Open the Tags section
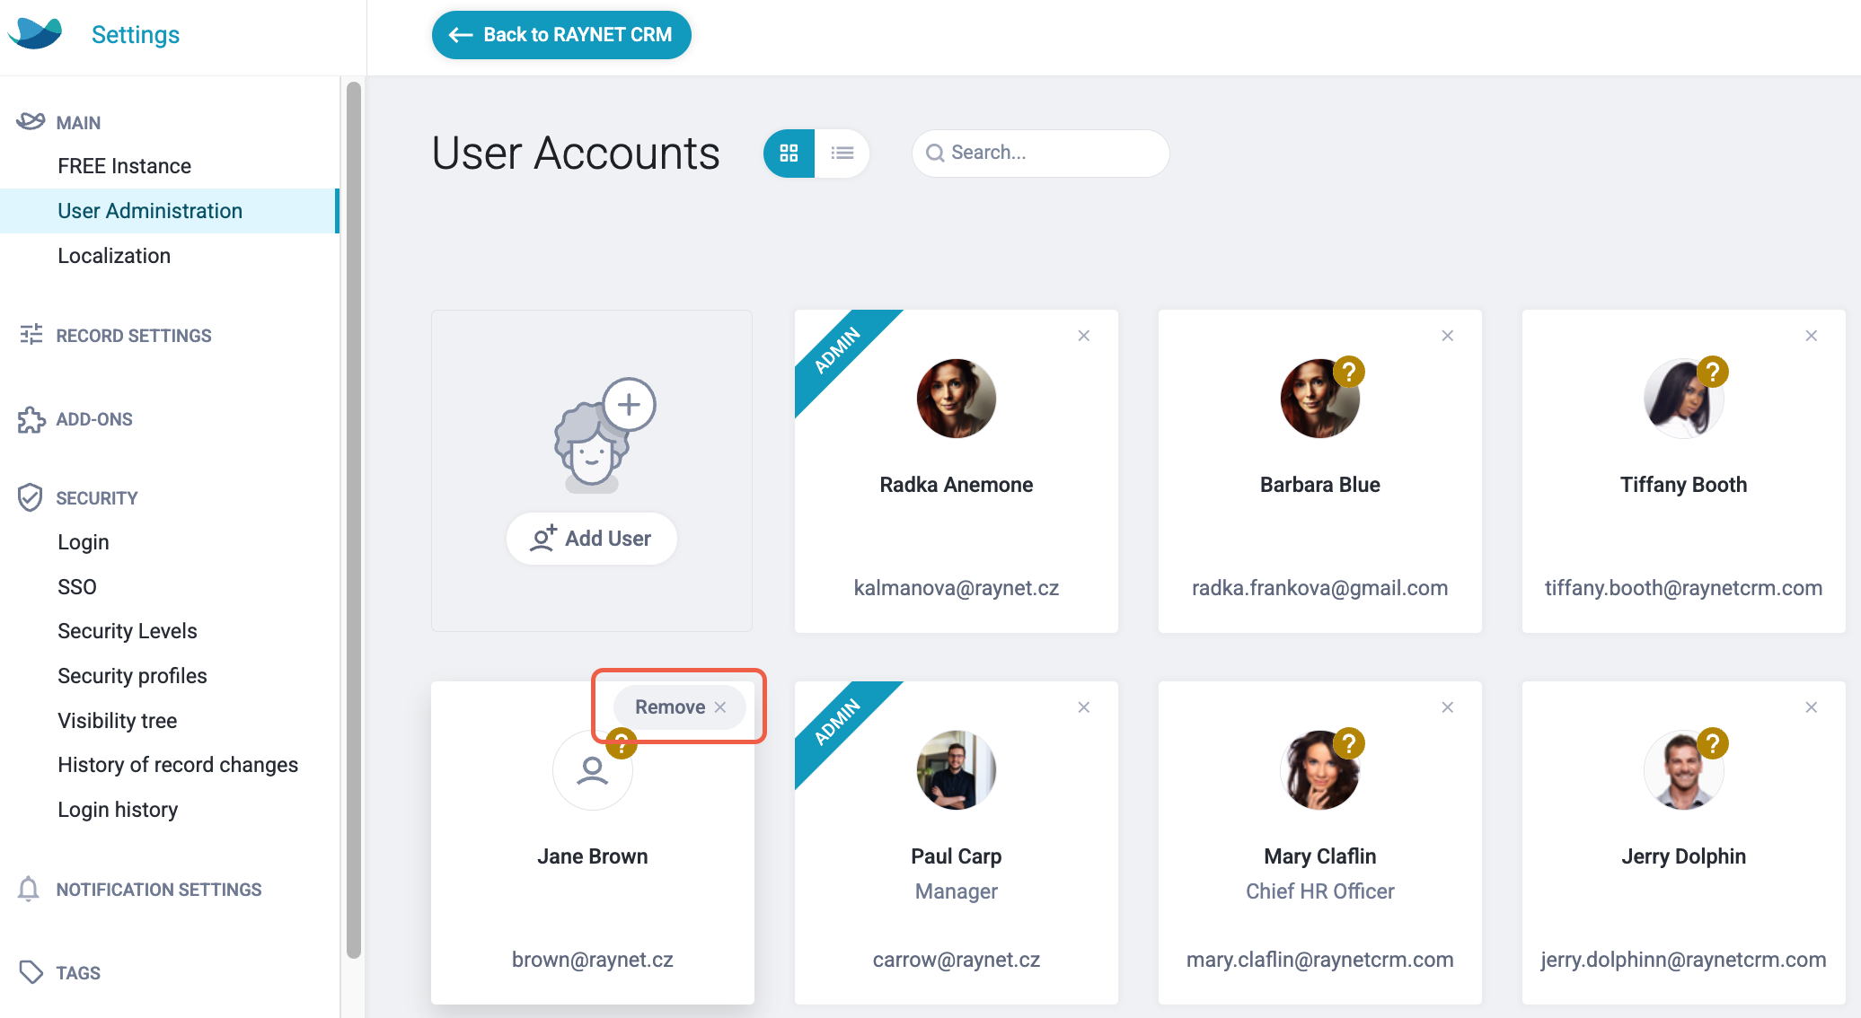This screenshot has height=1018, width=1861. [78, 973]
